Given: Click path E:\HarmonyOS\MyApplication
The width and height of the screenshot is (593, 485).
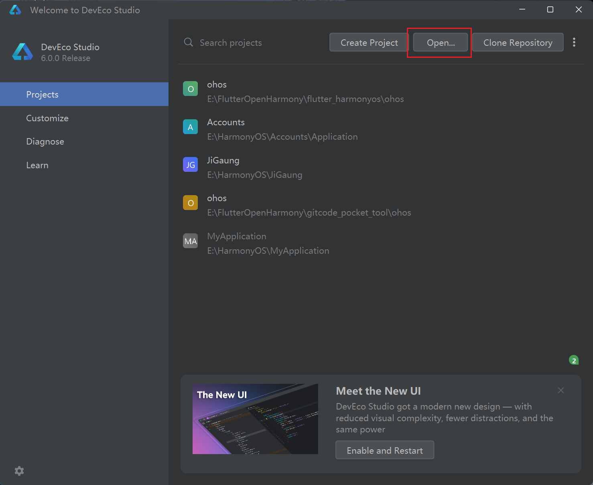Looking at the screenshot, I should coord(268,251).
